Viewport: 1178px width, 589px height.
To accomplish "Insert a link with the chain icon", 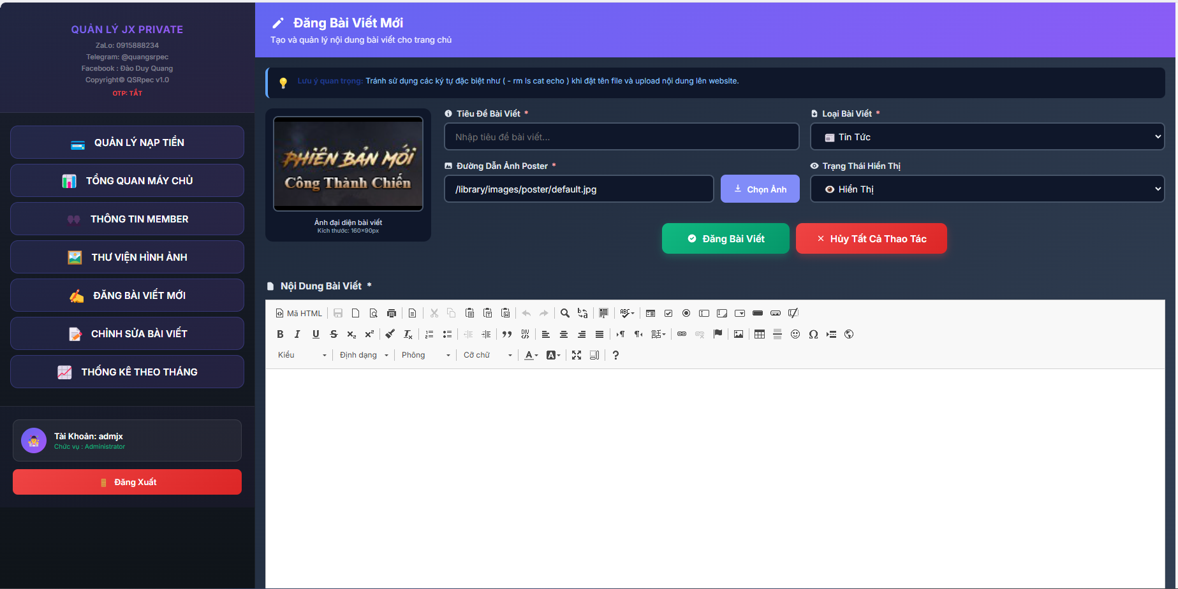I will [682, 334].
